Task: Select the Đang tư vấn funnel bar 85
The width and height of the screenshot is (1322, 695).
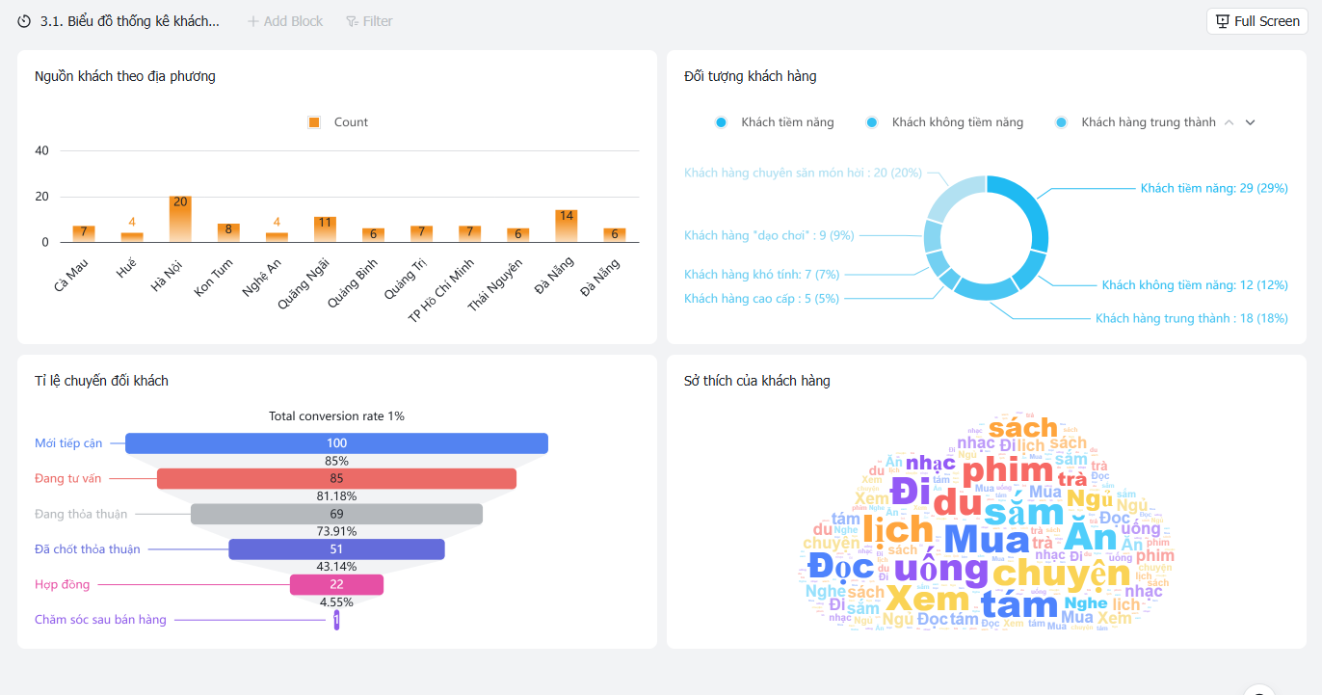Action: coord(336,478)
